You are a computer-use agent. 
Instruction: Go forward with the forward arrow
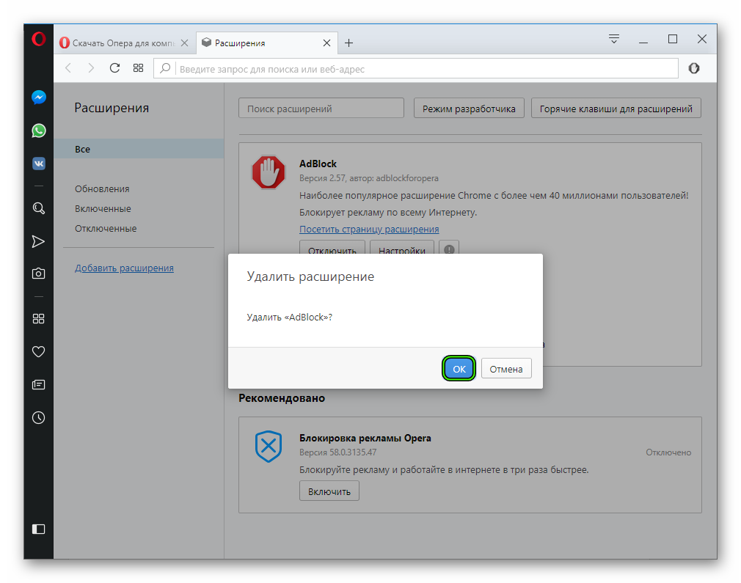[91, 68]
